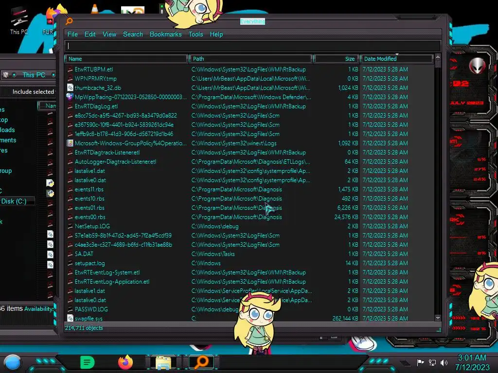Open This PC desktop icon

(x=19, y=19)
